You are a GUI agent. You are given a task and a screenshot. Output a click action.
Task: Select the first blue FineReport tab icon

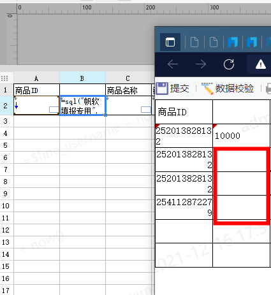(x=233, y=42)
